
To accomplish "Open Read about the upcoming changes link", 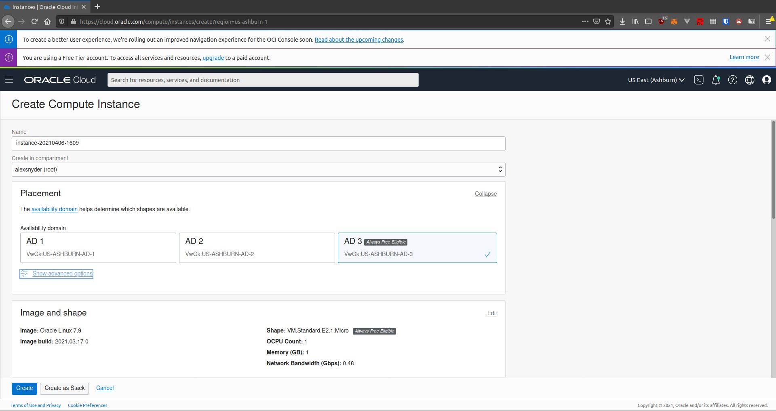I will pos(359,40).
